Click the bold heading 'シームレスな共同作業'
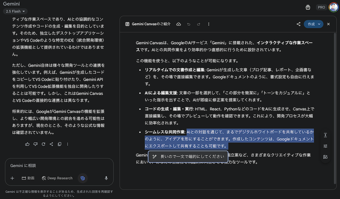Image resolution: width=340 pixels, height=199 pixels. click(x=165, y=132)
